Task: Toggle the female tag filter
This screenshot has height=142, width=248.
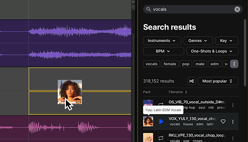Action: point(170,64)
